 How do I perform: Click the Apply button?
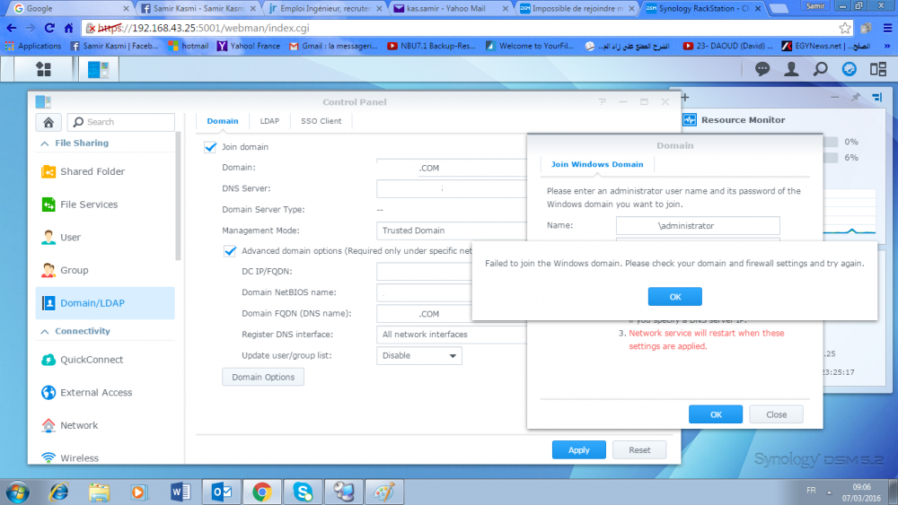579,450
